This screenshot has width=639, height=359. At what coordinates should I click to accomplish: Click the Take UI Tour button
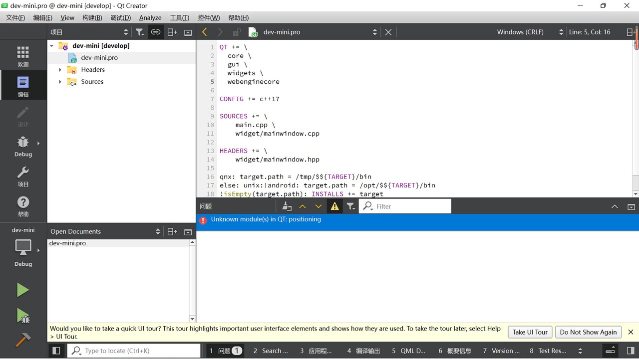point(530,332)
